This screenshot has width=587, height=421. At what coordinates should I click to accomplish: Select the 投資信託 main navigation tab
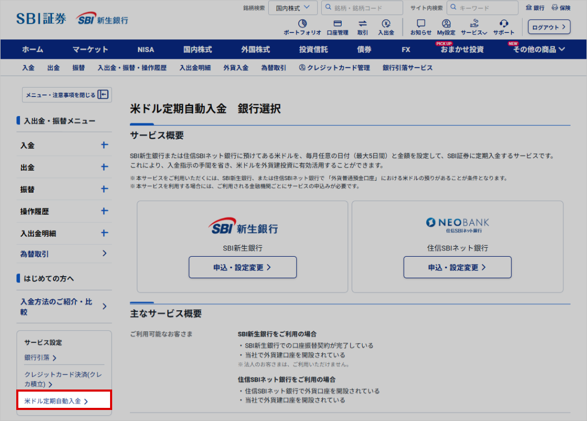click(x=313, y=49)
